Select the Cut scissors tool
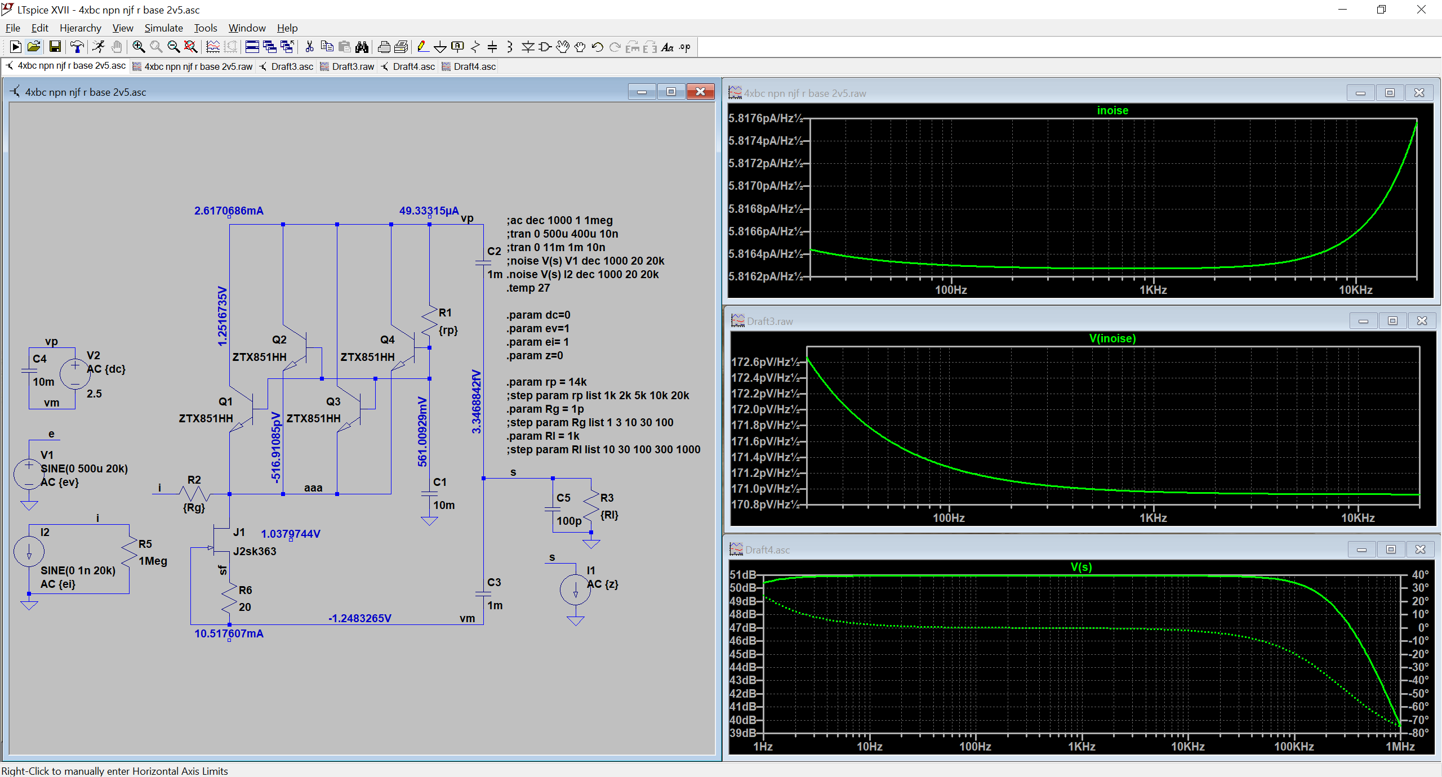 (x=309, y=47)
